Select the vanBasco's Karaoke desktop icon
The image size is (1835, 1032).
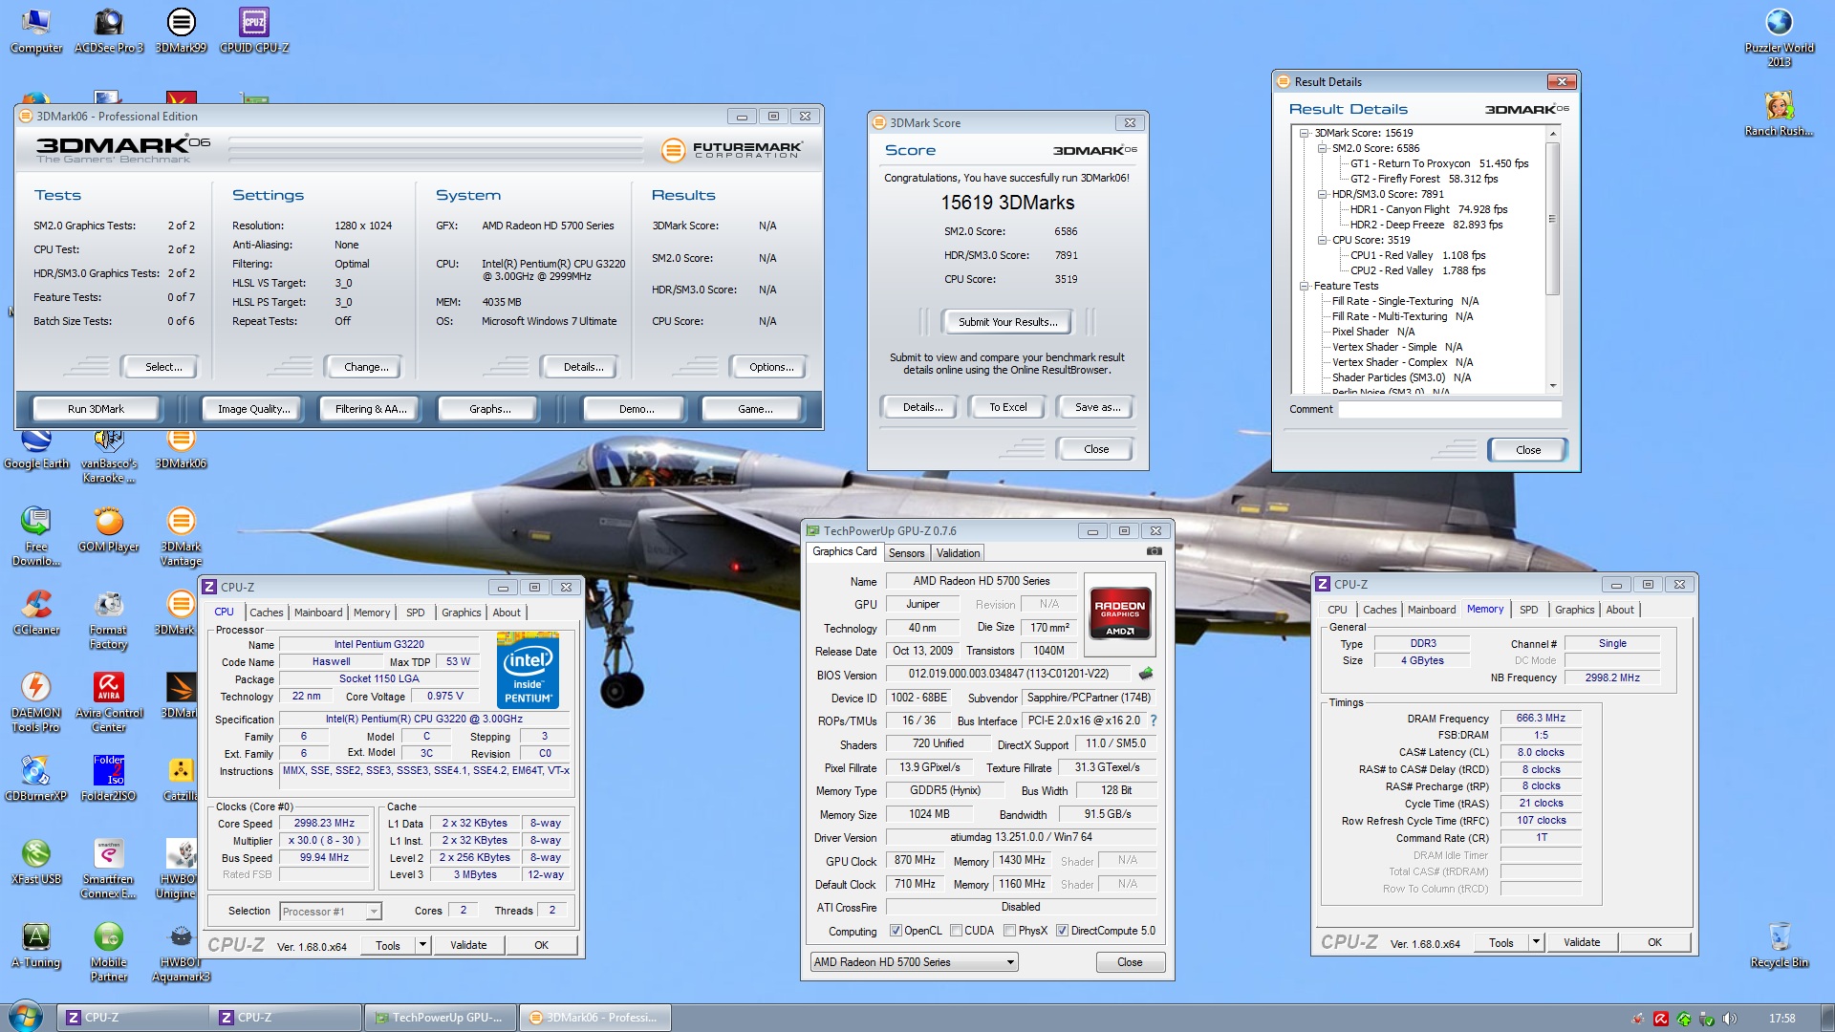(108, 457)
